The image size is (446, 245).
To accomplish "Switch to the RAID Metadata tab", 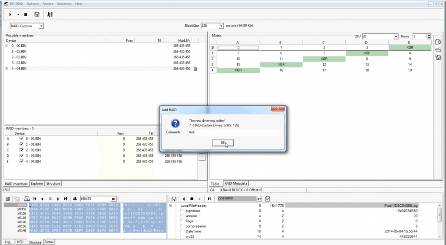I will click(236, 184).
